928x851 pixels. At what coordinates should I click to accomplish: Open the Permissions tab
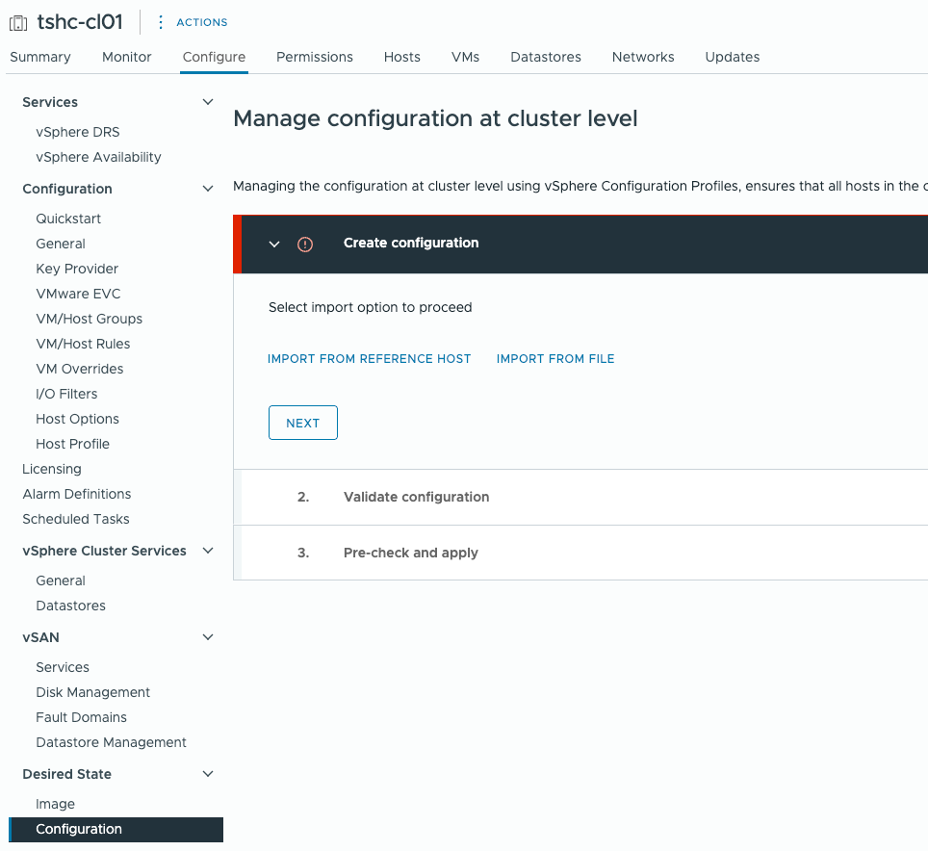pos(315,57)
